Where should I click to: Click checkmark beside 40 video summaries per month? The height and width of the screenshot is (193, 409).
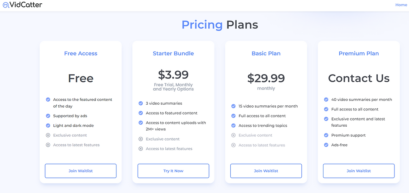point(326,100)
